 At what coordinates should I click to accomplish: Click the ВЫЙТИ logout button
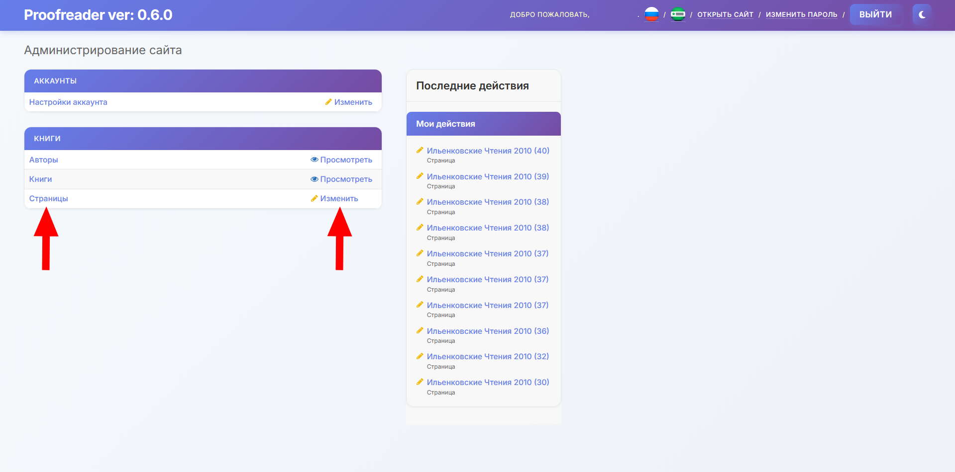pyautogui.click(x=875, y=14)
